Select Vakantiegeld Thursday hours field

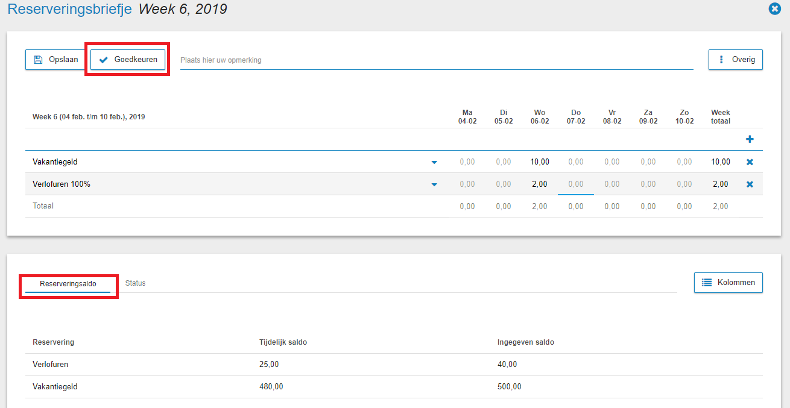pos(576,162)
